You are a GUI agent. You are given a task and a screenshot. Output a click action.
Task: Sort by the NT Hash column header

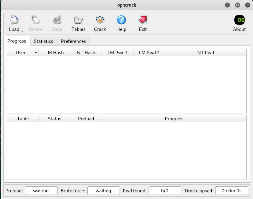coord(86,53)
